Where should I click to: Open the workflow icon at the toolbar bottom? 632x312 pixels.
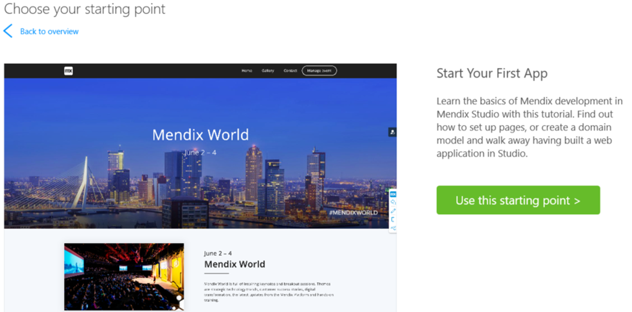pyautogui.click(x=392, y=228)
